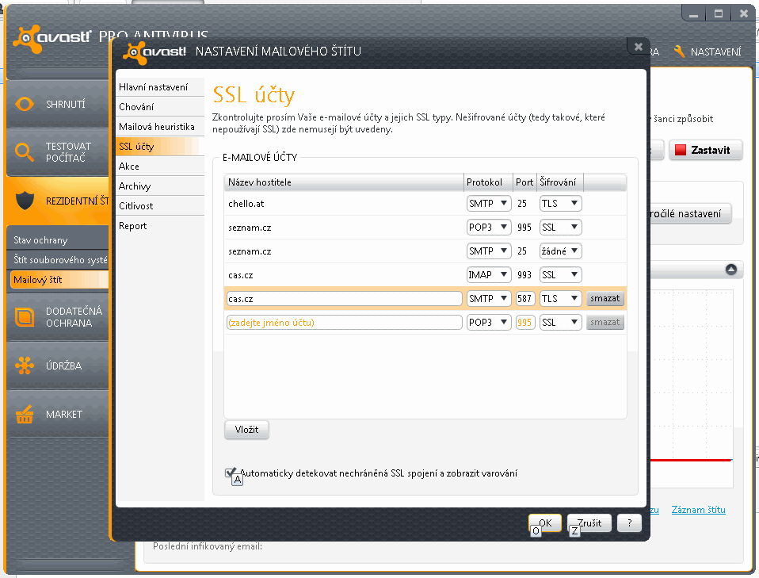Expand protocol dropdown in the selected cas.cz SMTP row
This screenshot has width=759, height=578.
point(489,299)
